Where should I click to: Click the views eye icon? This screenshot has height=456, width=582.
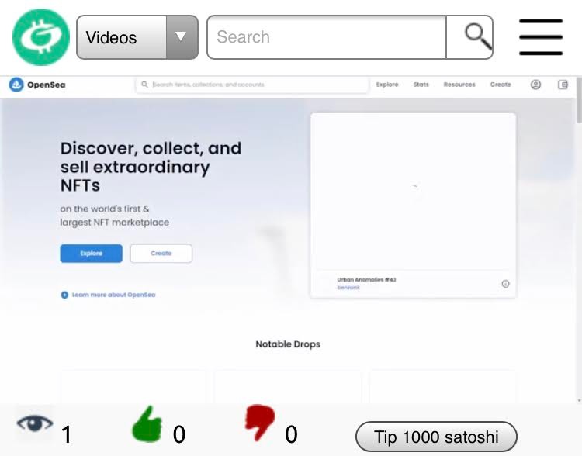coord(35,423)
